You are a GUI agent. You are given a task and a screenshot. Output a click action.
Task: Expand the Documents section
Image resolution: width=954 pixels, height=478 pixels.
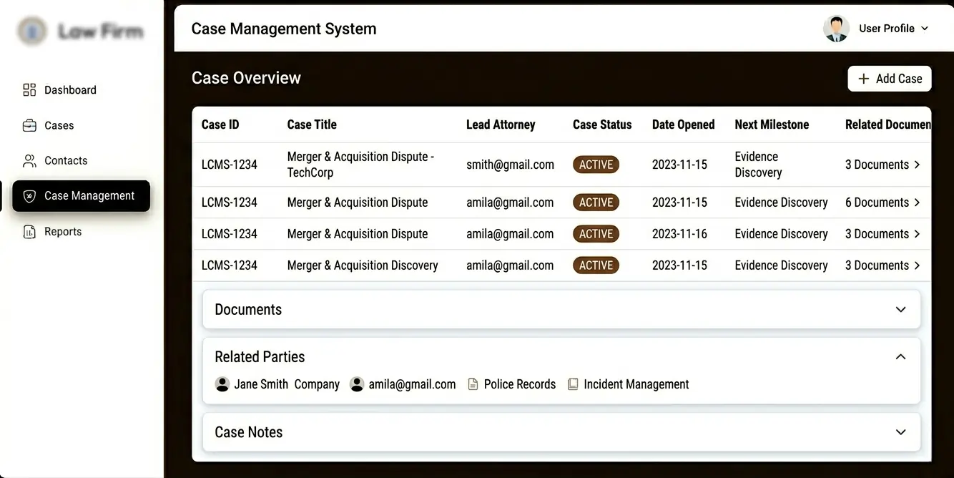(900, 310)
